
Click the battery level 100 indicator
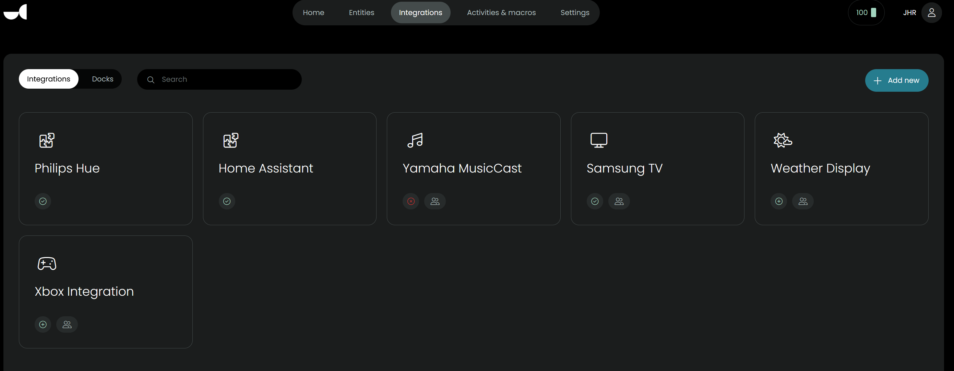866,13
